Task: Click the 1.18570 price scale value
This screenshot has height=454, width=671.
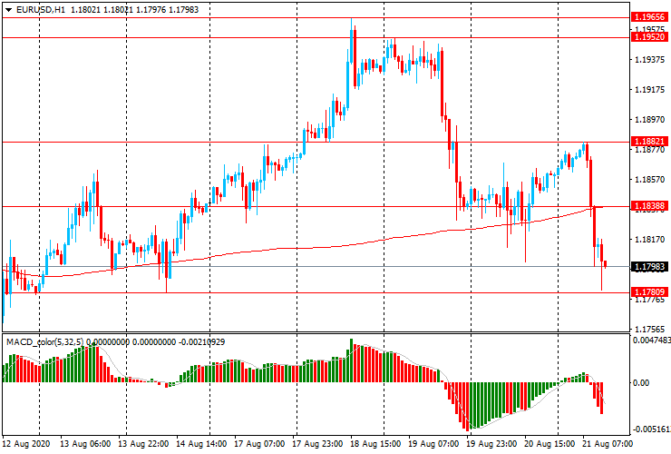Action: tap(650, 179)
